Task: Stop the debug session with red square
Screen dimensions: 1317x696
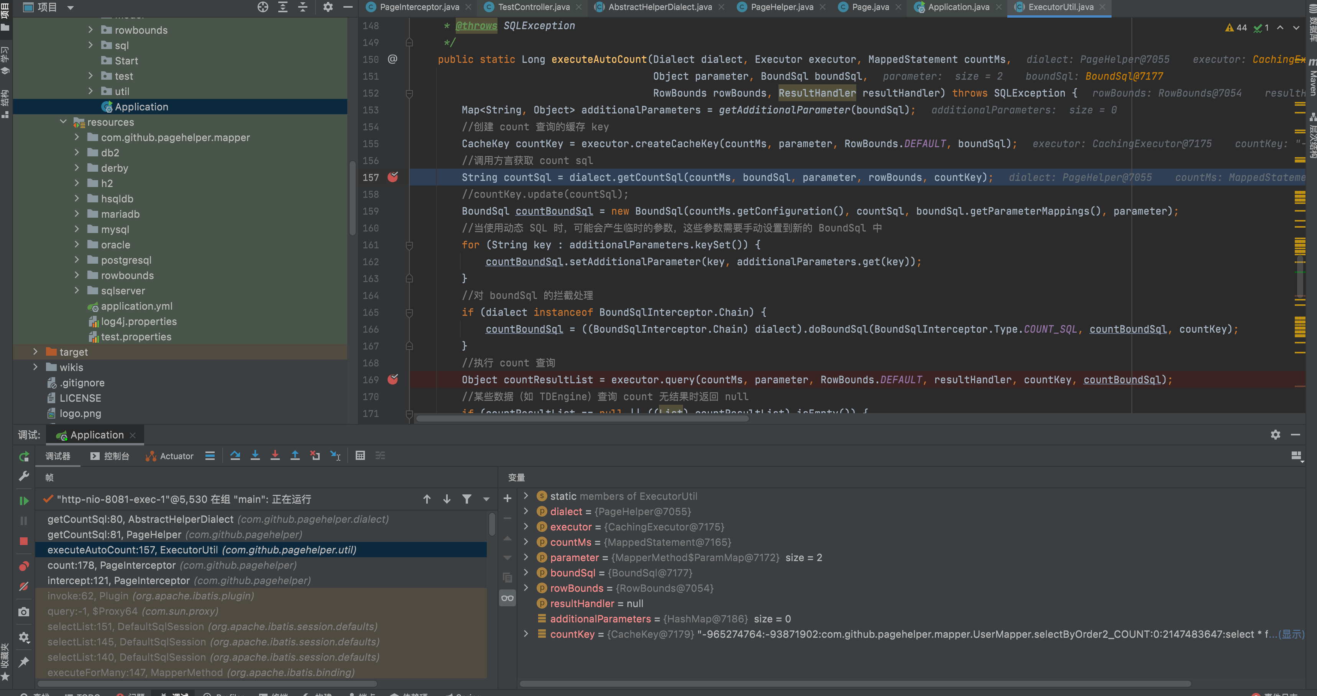Action: point(23,541)
